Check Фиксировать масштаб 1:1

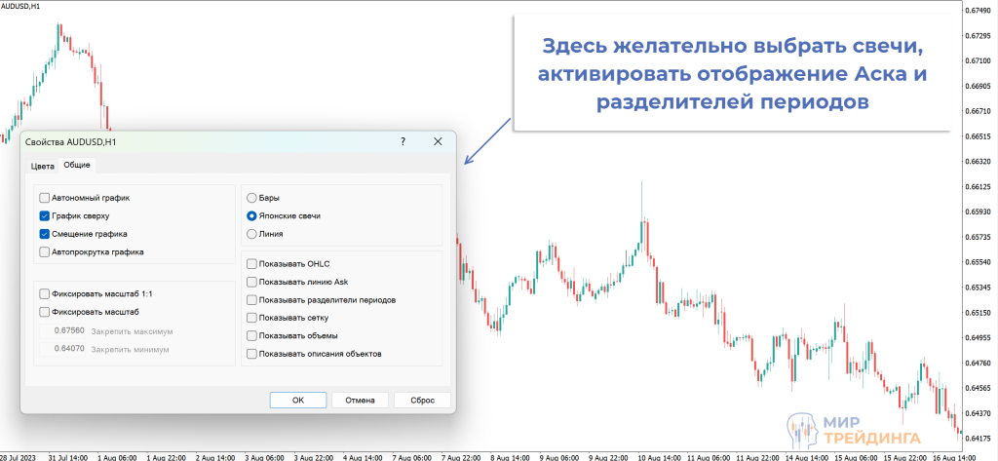pyautogui.click(x=45, y=293)
